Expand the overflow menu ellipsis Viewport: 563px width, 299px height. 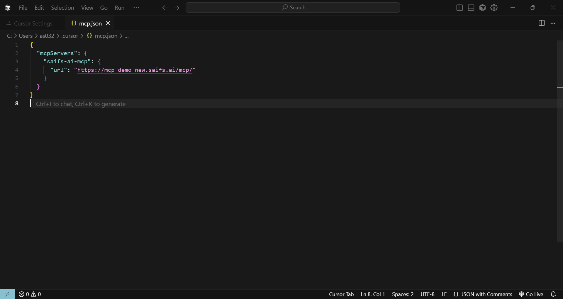click(136, 8)
